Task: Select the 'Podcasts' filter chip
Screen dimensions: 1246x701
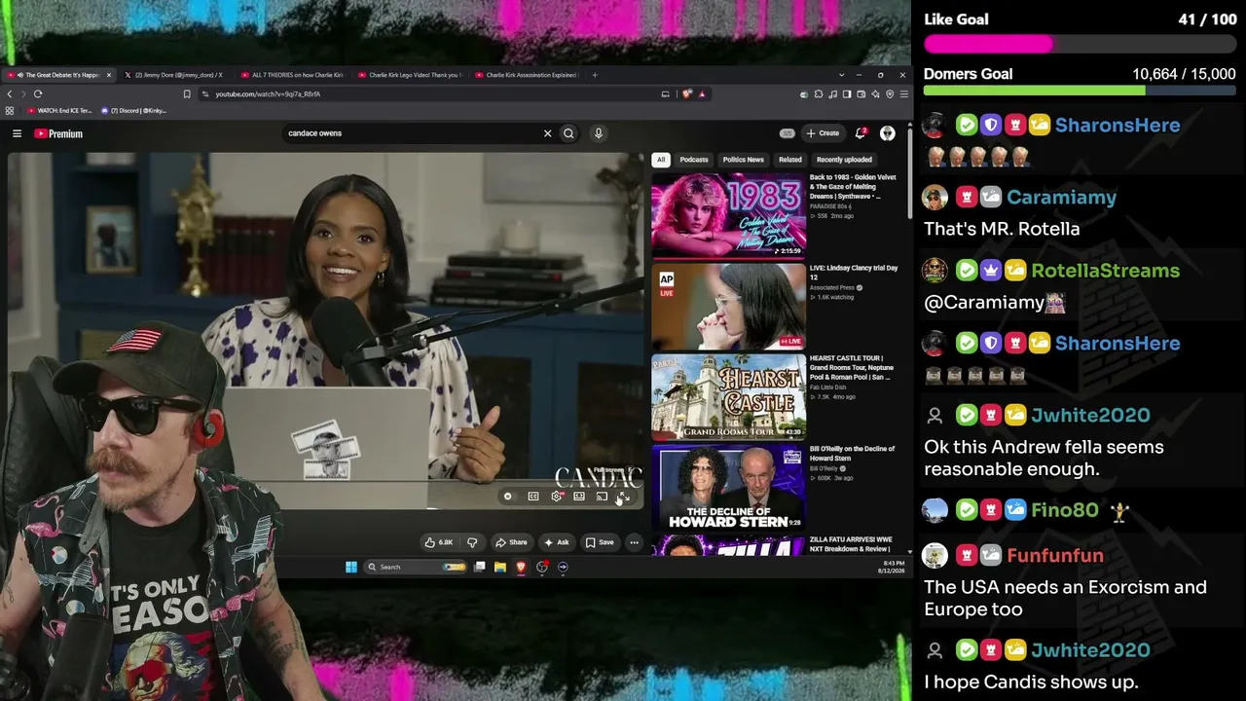Action: (694, 160)
